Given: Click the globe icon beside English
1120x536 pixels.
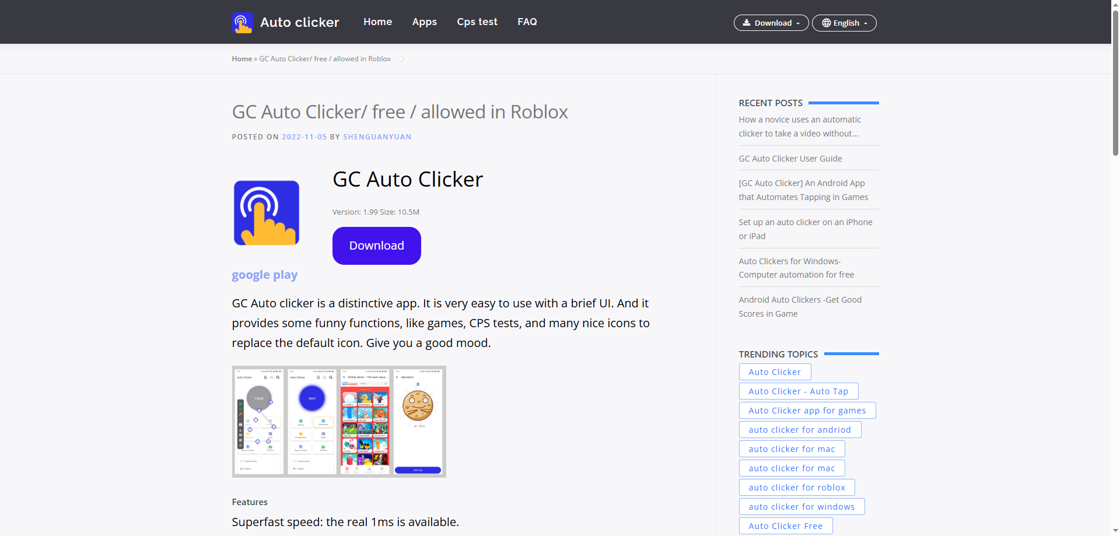Looking at the screenshot, I should (826, 23).
